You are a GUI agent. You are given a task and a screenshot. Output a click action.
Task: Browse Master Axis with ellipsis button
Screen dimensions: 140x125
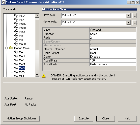[134, 23]
